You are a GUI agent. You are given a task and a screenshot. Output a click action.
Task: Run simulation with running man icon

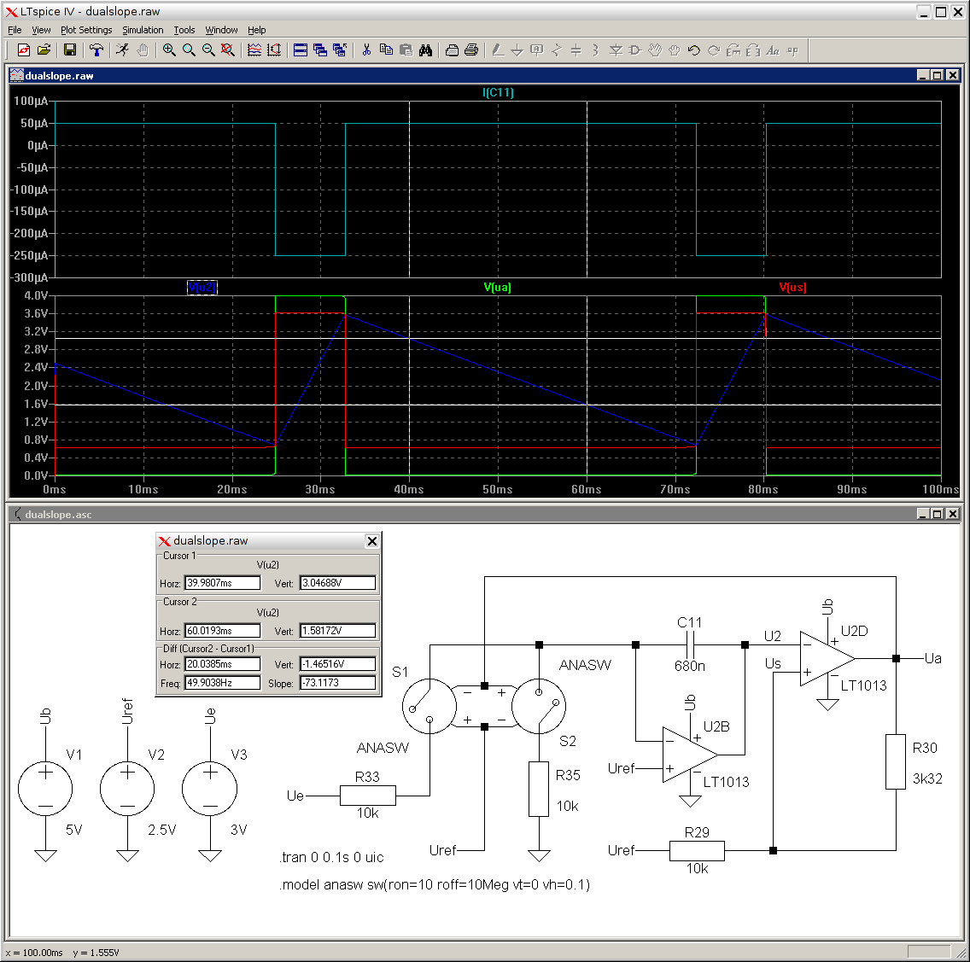(122, 50)
